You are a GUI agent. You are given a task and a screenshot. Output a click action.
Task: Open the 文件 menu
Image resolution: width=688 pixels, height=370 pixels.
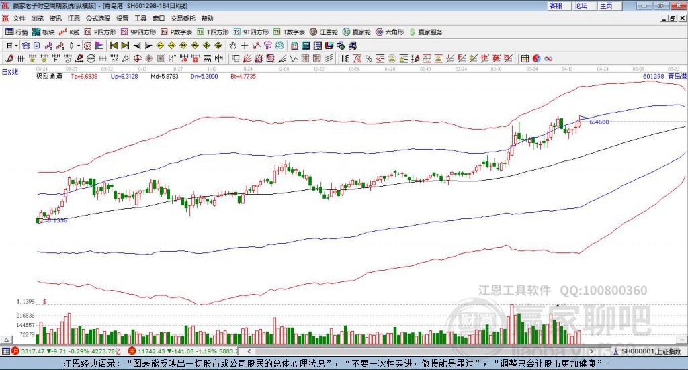pyautogui.click(x=19, y=18)
